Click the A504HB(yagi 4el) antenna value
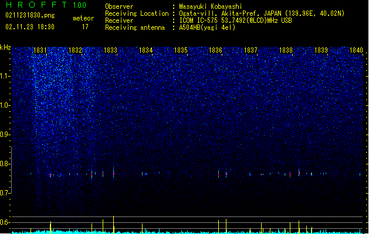The height and width of the screenshot is (234, 369). [207, 27]
